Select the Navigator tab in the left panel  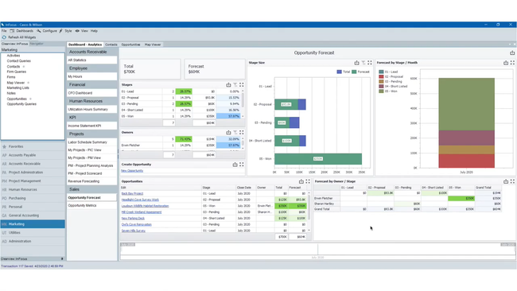pyautogui.click(x=37, y=44)
